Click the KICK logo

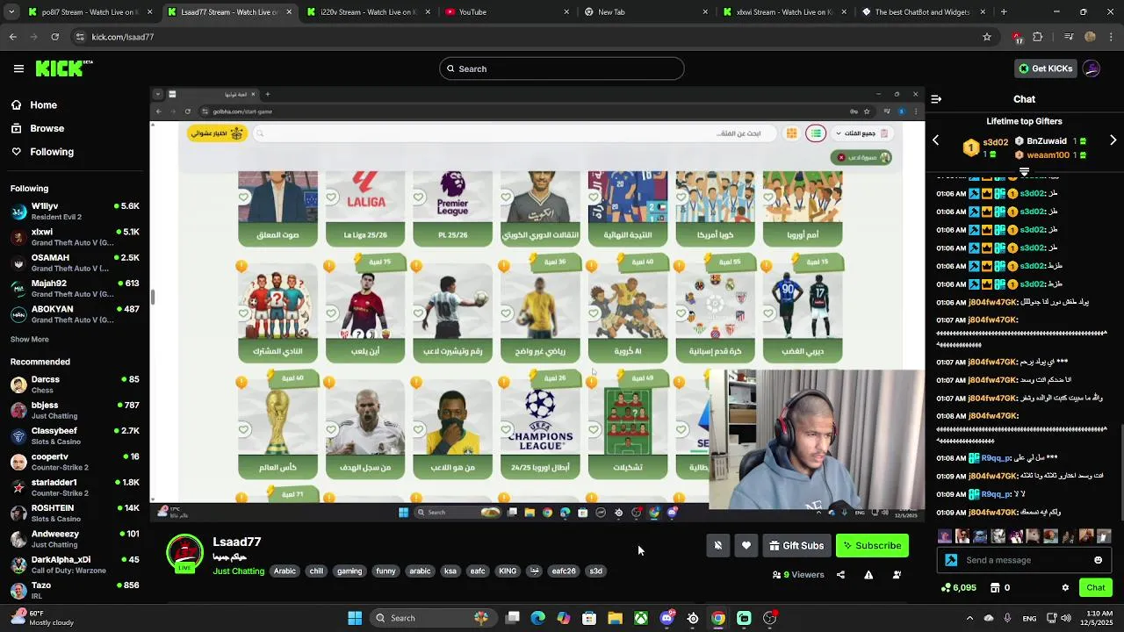click(x=63, y=68)
